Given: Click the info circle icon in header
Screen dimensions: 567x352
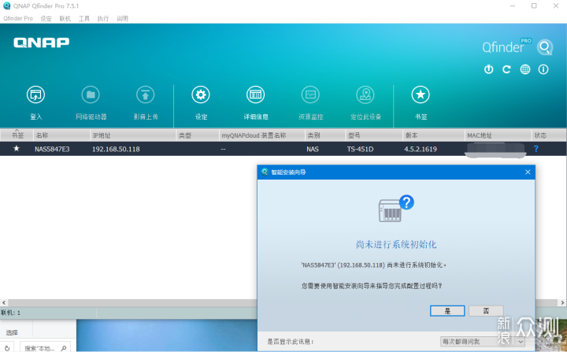Looking at the screenshot, I should click(543, 69).
